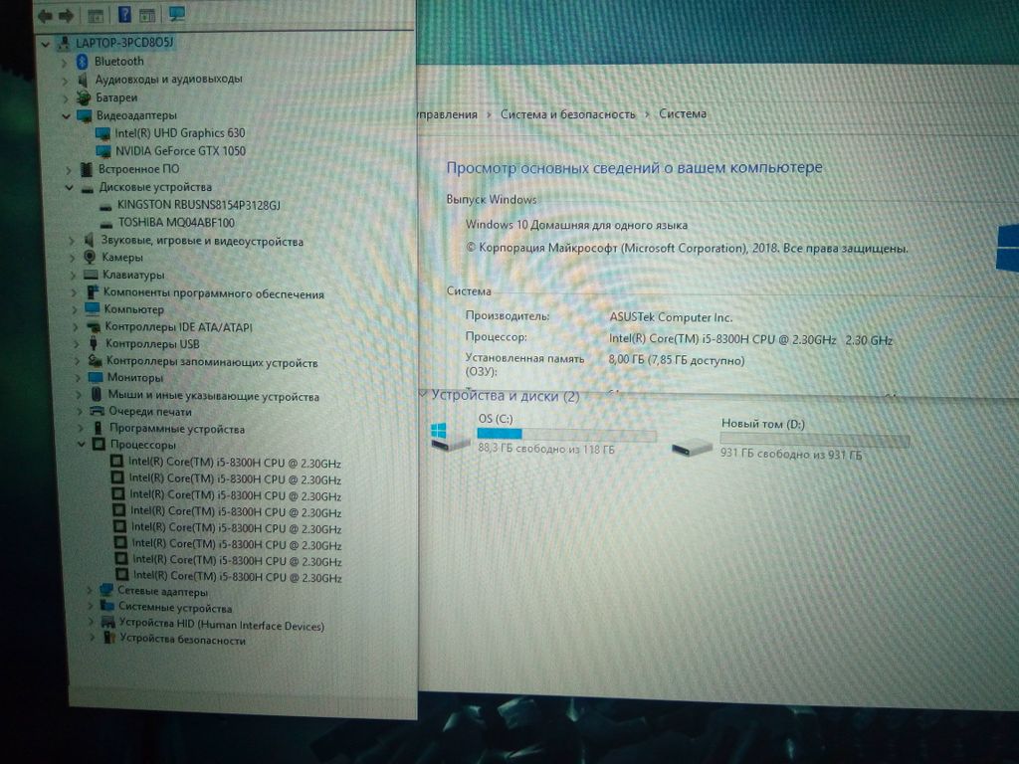The width and height of the screenshot is (1019, 764).
Task: Collapse the Видеоадаптеры category
Action: [x=66, y=116]
